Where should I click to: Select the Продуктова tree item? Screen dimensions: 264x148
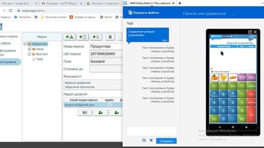[38, 44]
